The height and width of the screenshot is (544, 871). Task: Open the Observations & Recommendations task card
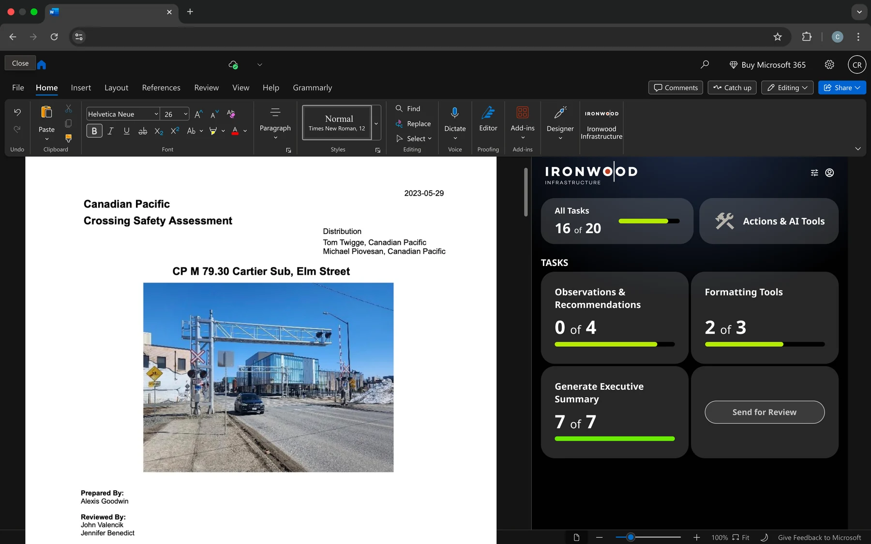[x=615, y=318]
